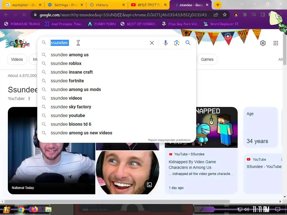Screen dimensions: 287x215
Task: Open the Chrome side panel
Action: [x=263, y=15]
